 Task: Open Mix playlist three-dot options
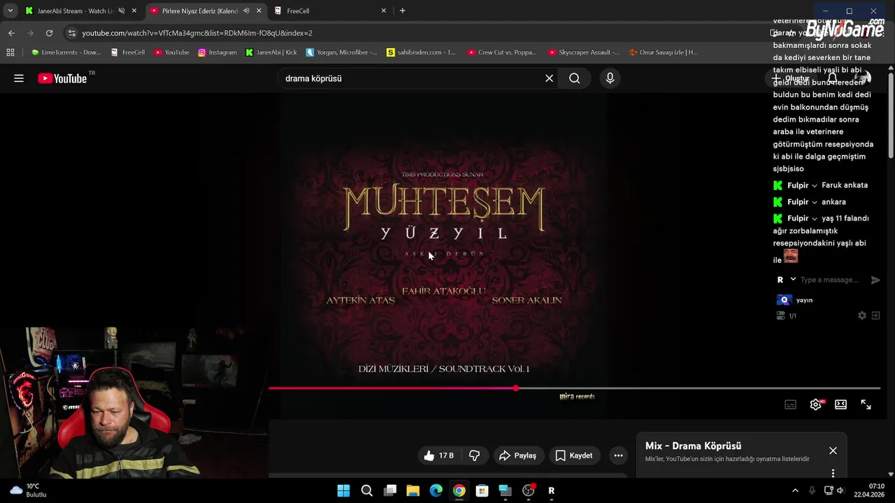[x=833, y=473]
